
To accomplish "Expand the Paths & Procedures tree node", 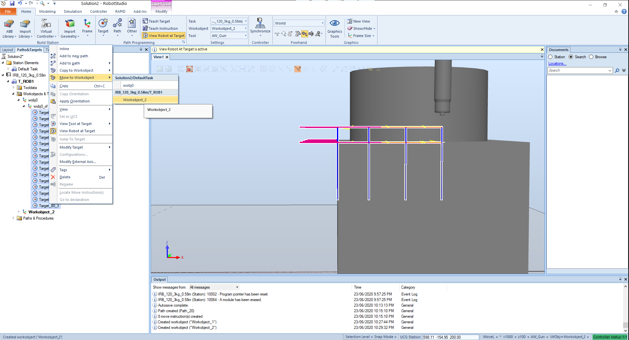I will (x=13, y=218).
